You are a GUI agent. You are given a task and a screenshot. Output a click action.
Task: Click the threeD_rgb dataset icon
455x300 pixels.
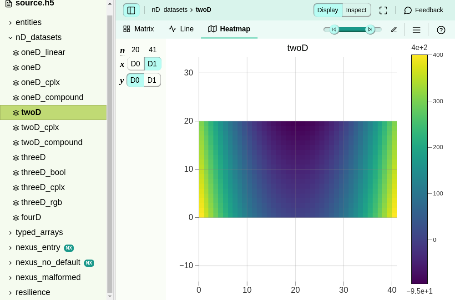coord(16,202)
